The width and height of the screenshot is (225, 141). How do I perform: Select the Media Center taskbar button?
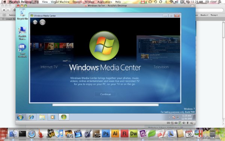point(64,117)
